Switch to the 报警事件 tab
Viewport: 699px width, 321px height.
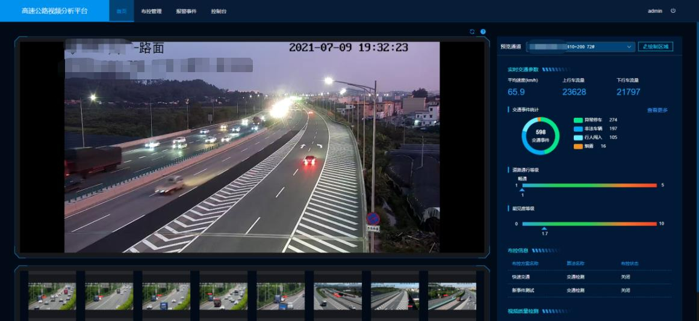186,11
